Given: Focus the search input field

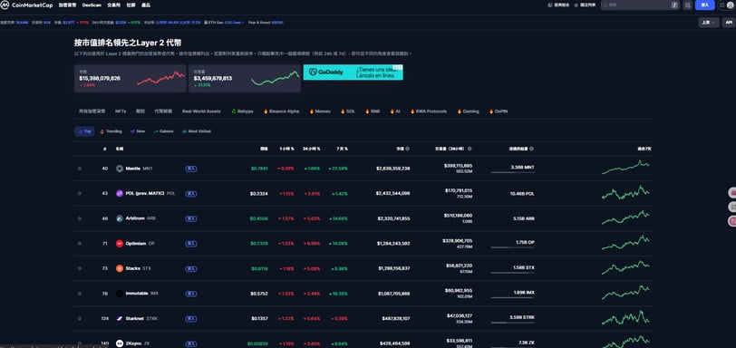Looking at the screenshot, I should [640, 5].
